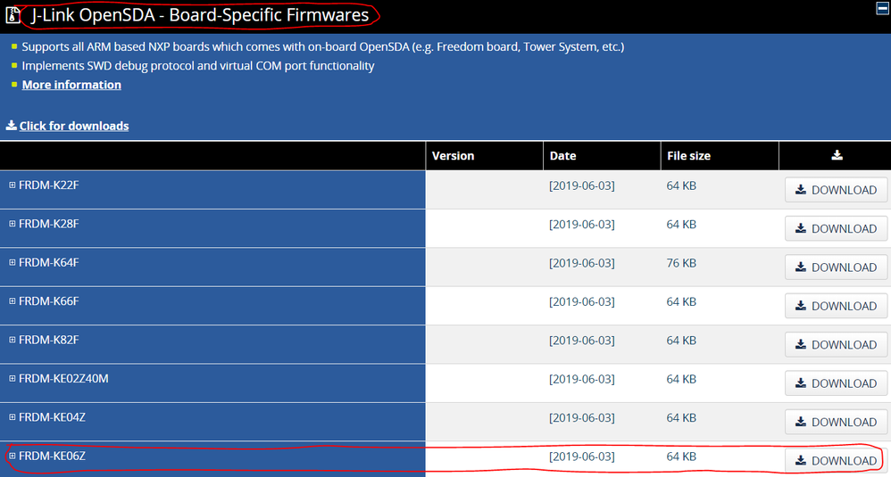891x477 pixels.
Task: Click the 'Implements SWD debug protocol' bullet text
Action: (197, 66)
